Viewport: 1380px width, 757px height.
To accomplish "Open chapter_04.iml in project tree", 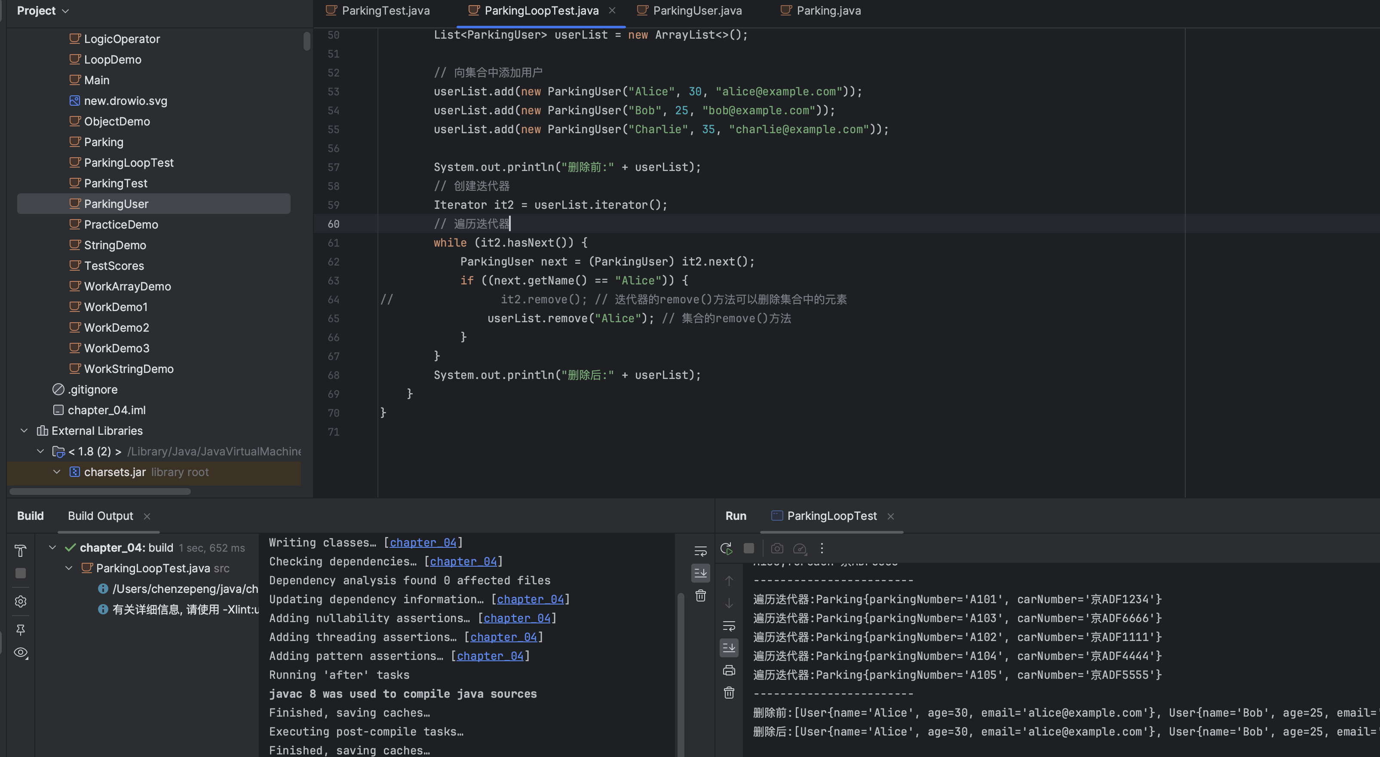I will (106, 409).
